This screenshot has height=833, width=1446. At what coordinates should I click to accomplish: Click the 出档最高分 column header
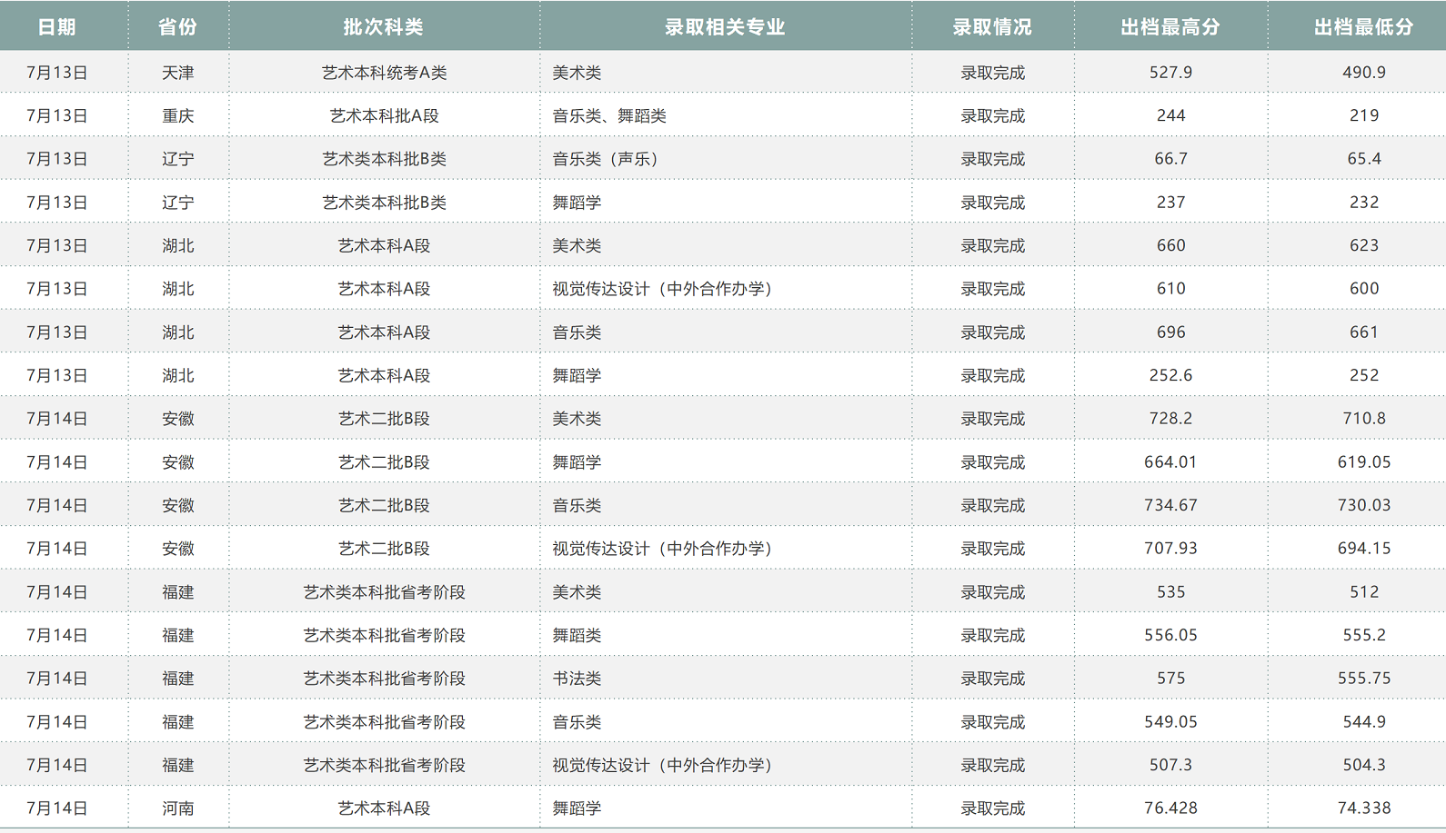1170,27
